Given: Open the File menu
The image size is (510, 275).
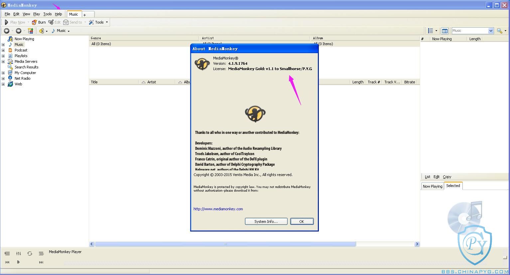Looking at the screenshot, I should (7, 14).
